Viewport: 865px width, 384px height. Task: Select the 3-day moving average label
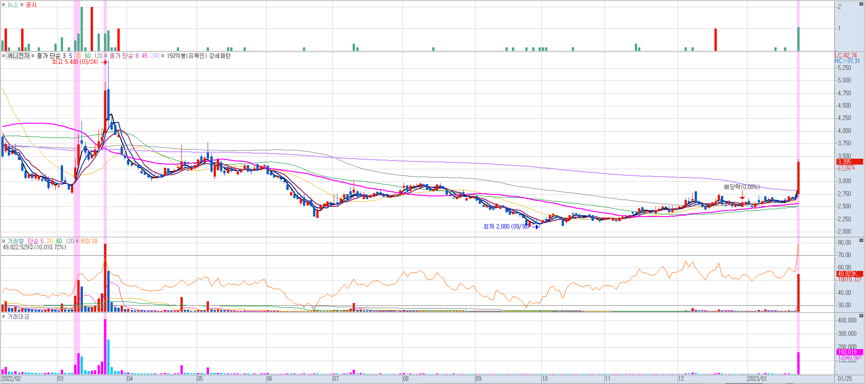pyautogui.click(x=64, y=56)
